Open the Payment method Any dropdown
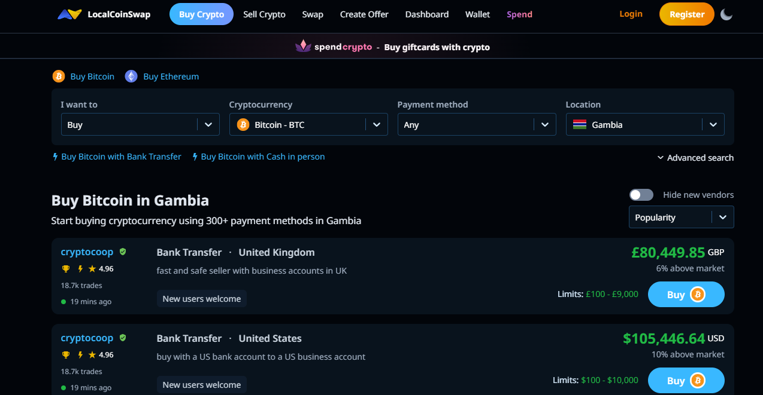Screen dimensions: 763x395 (x=477, y=124)
